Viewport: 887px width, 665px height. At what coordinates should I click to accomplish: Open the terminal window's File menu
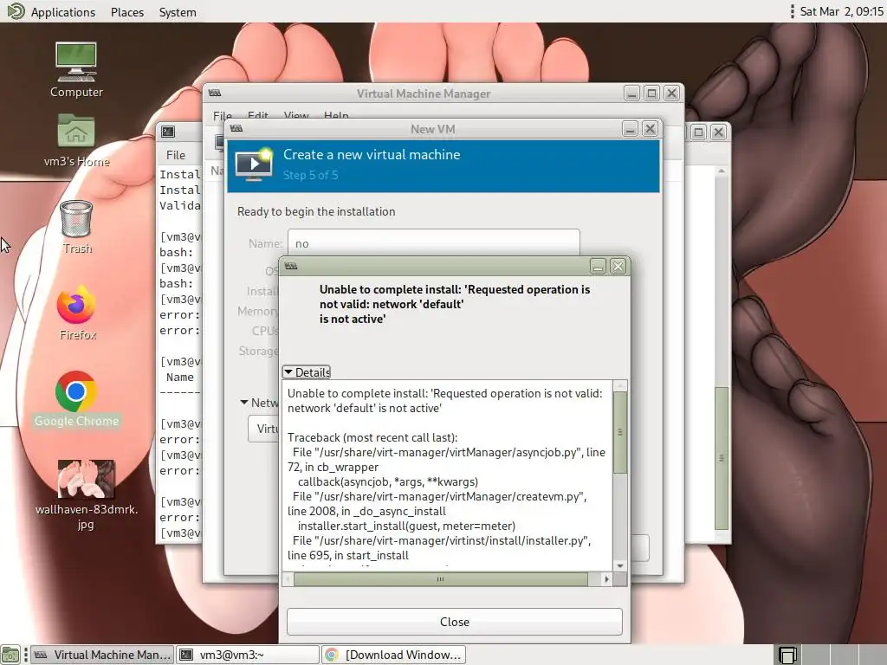pos(175,155)
